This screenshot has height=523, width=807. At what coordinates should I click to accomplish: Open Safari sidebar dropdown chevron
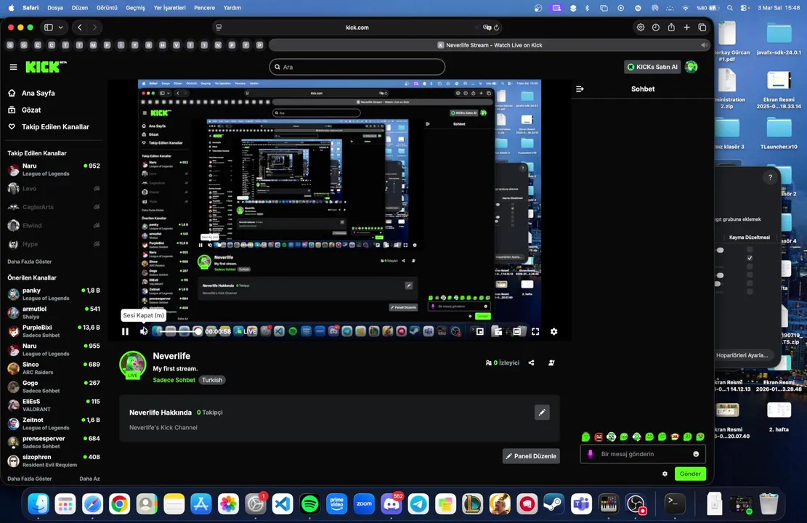pos(61,28)
